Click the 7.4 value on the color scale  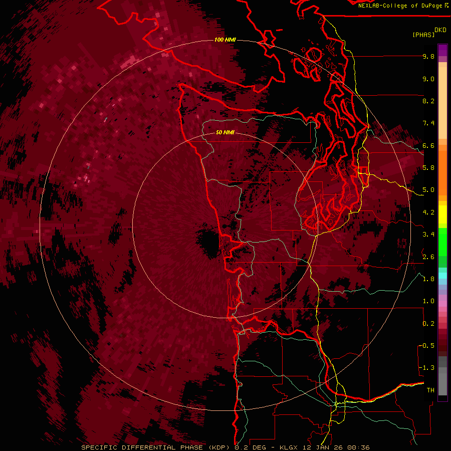coord(428,123)
